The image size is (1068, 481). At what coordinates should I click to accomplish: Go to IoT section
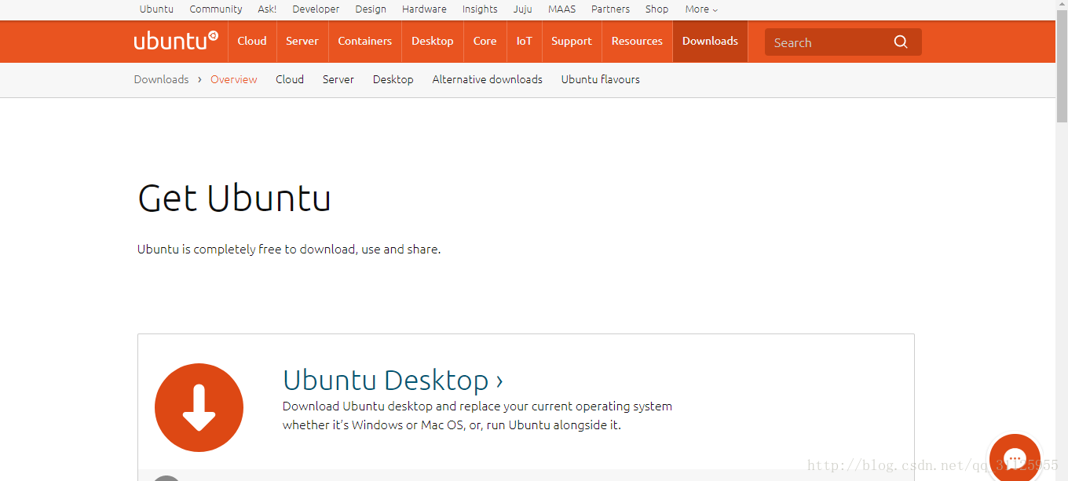pos(524,41)
